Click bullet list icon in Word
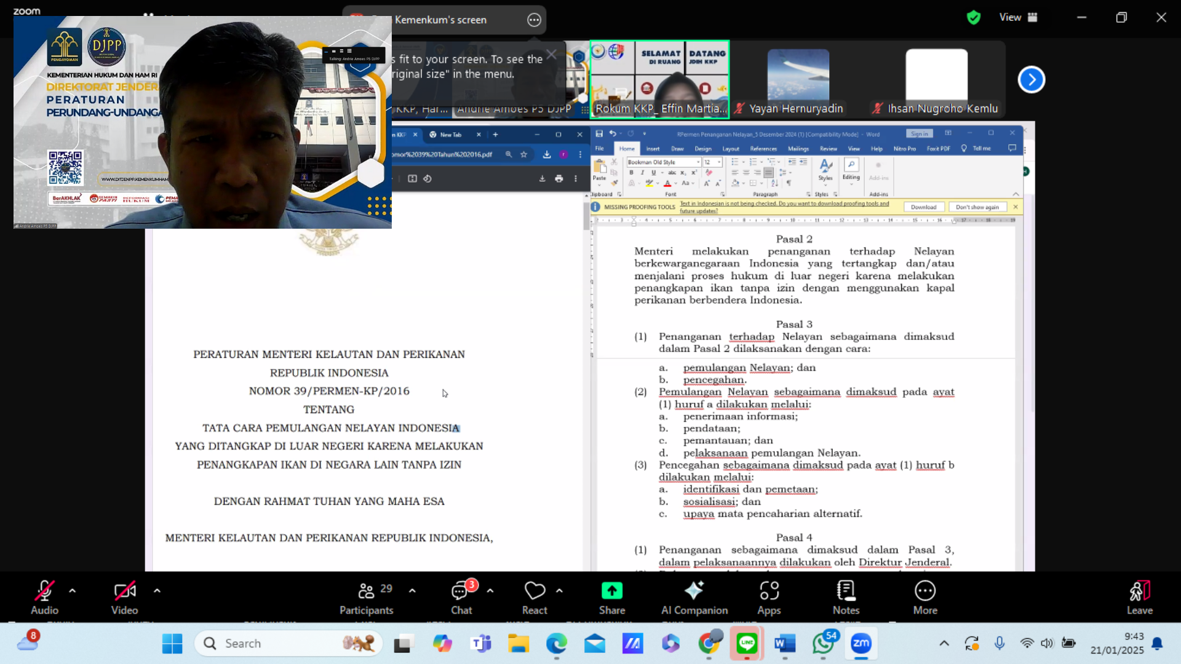This screenshot has height=664, width=1181. pos(735,162)
